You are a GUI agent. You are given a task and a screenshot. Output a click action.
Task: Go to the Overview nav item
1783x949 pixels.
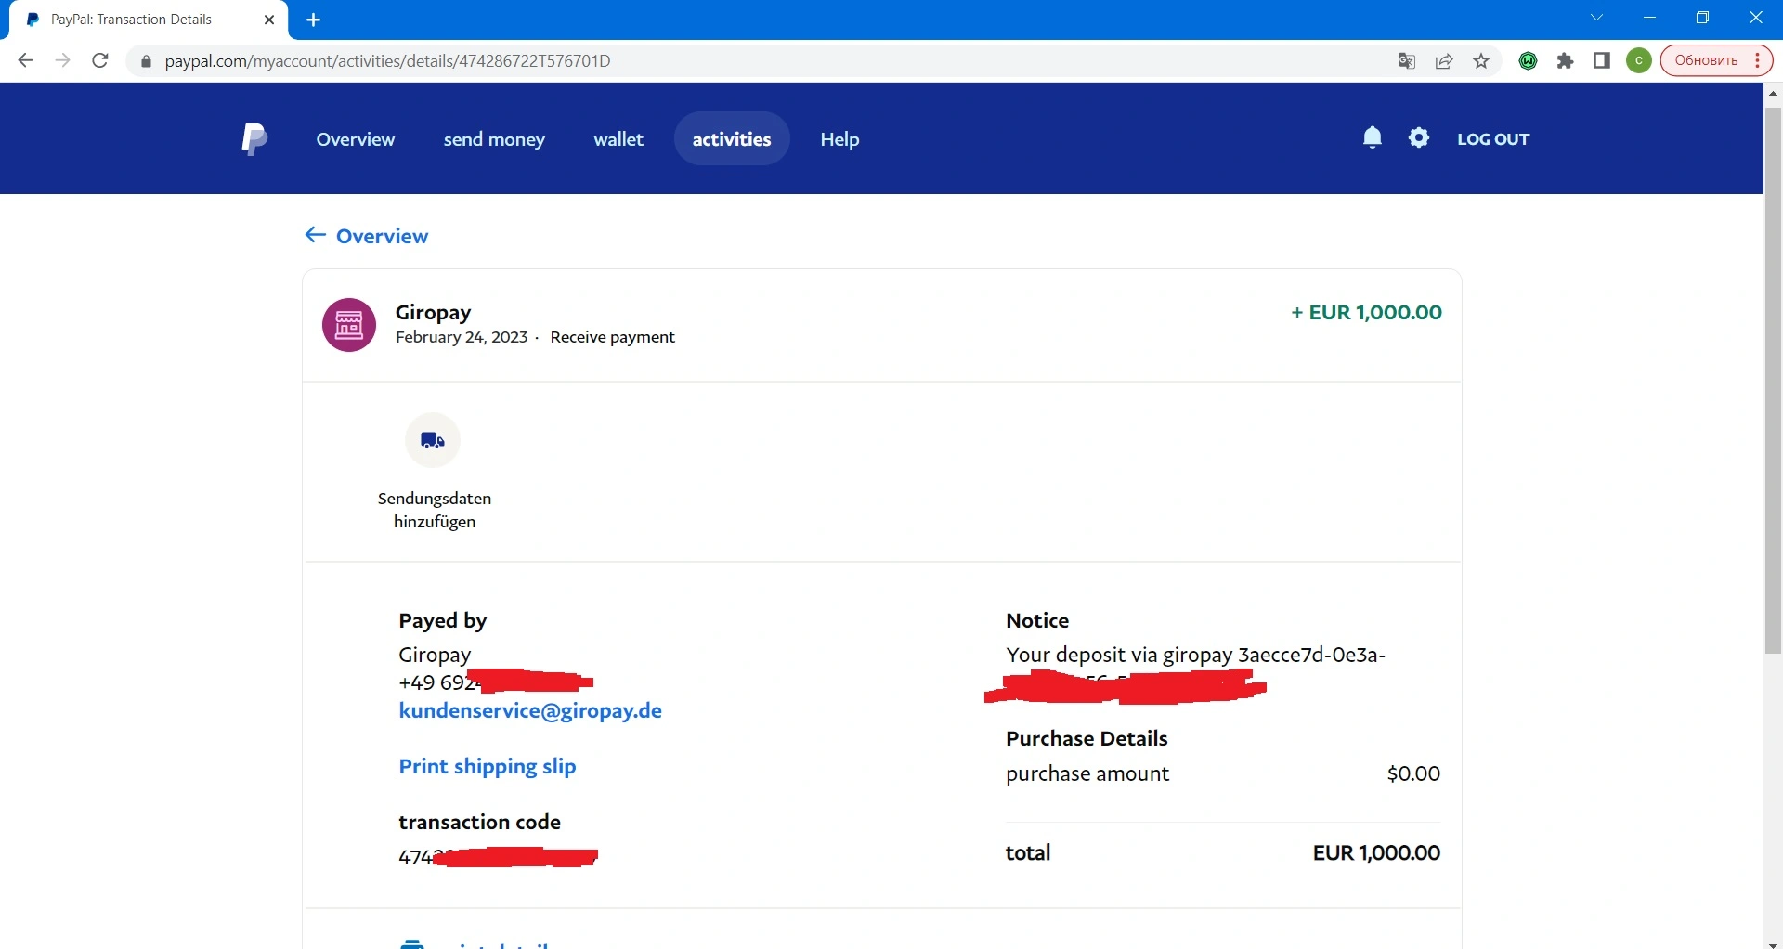356,139
